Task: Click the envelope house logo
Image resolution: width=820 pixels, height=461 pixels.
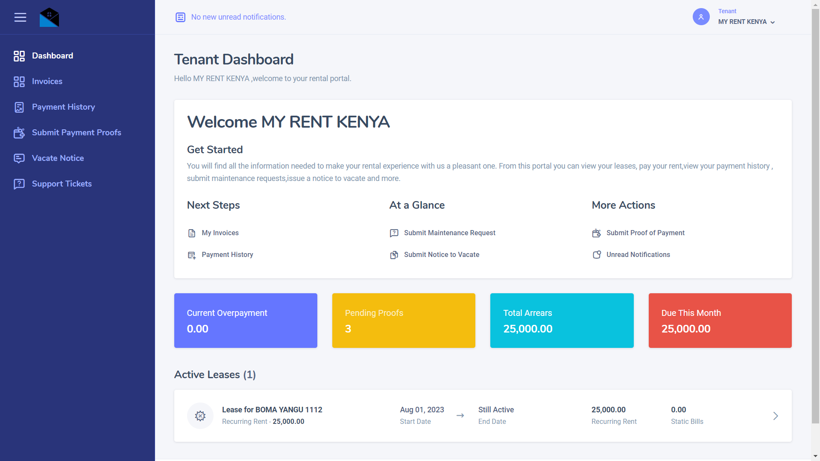Action: coord(49,18)
